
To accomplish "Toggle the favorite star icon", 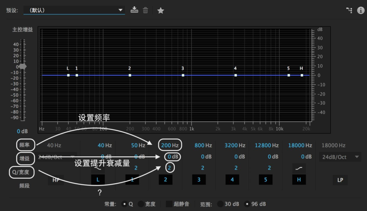I will click(161, 10).
